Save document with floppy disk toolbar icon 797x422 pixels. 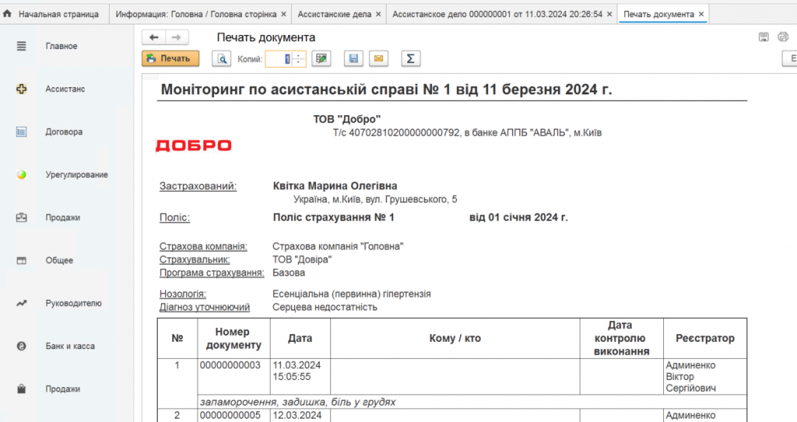(x=354, y=58)
